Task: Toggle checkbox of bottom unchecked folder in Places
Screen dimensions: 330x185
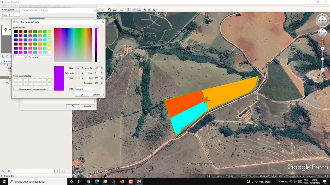Action: click(4, 83)
